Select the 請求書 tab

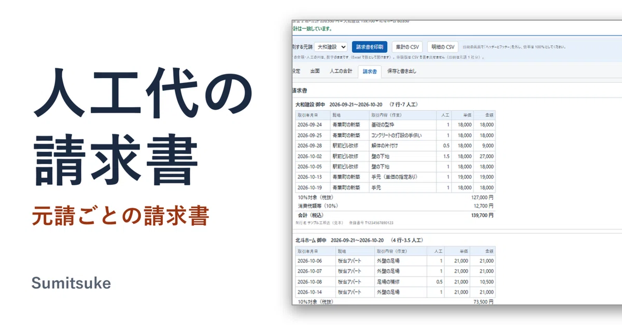(x=370, y=71)
